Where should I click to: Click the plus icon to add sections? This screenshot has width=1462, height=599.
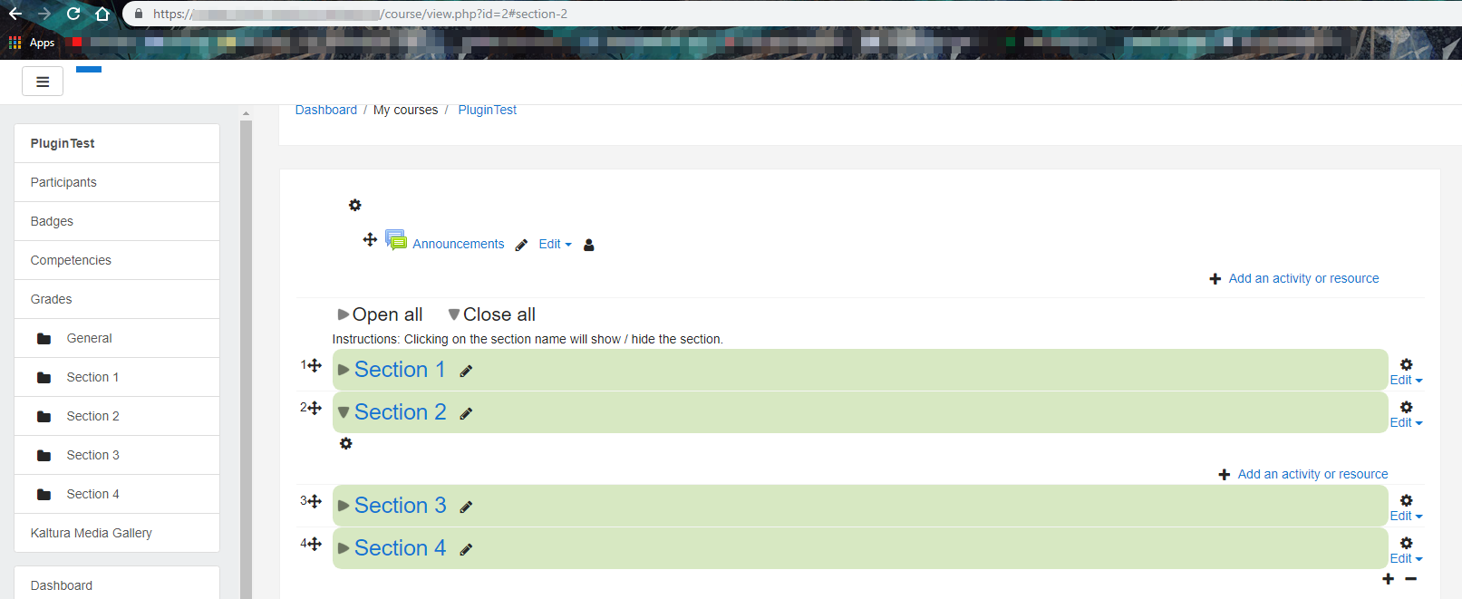click(x=1388, y=578)
